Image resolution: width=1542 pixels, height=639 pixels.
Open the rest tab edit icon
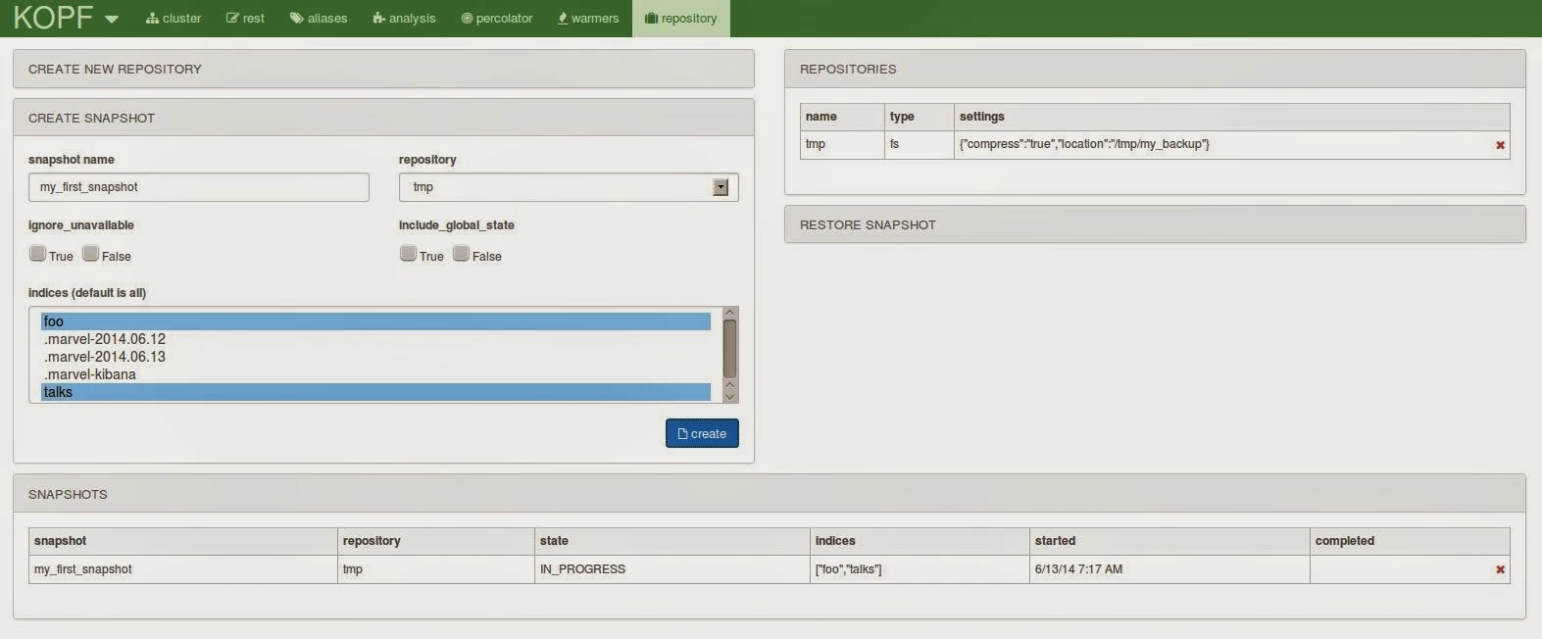pos(232,19)
